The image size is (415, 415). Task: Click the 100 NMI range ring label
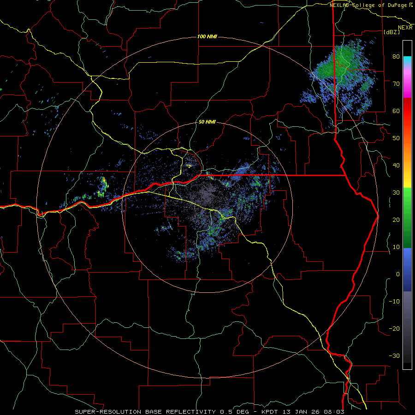click(207, 36)
